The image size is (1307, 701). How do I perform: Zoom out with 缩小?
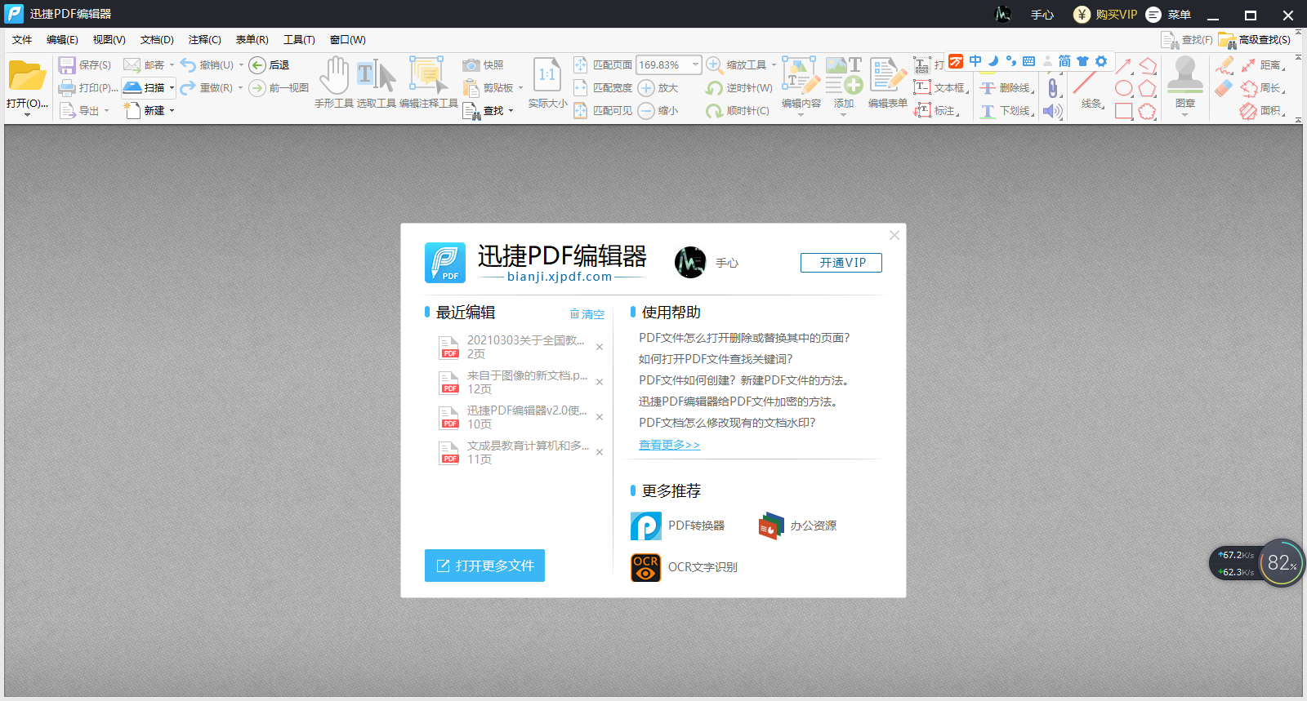658,111
